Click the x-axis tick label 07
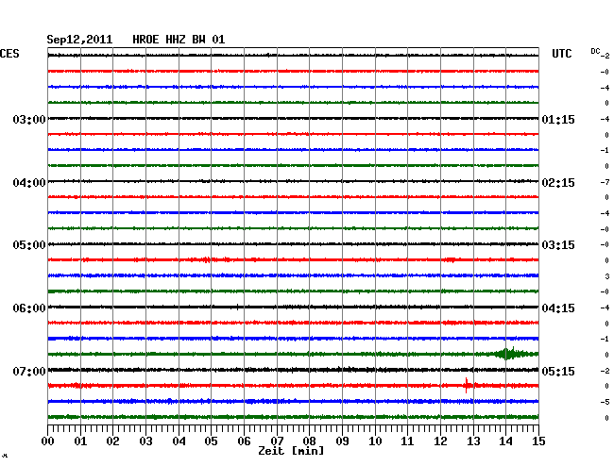Screen dimensions: 614x466 pyautogui.click(x=277, y=441)
